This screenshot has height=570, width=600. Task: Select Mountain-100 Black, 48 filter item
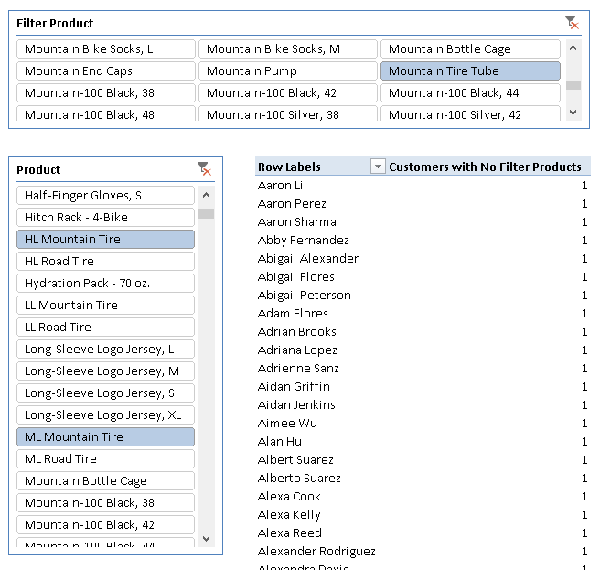pyautogui.click(x=106, y=113)
